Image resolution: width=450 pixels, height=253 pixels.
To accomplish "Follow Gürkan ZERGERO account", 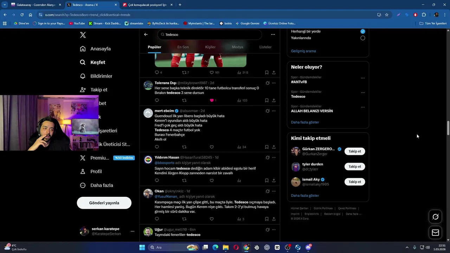I will (355, 151).
